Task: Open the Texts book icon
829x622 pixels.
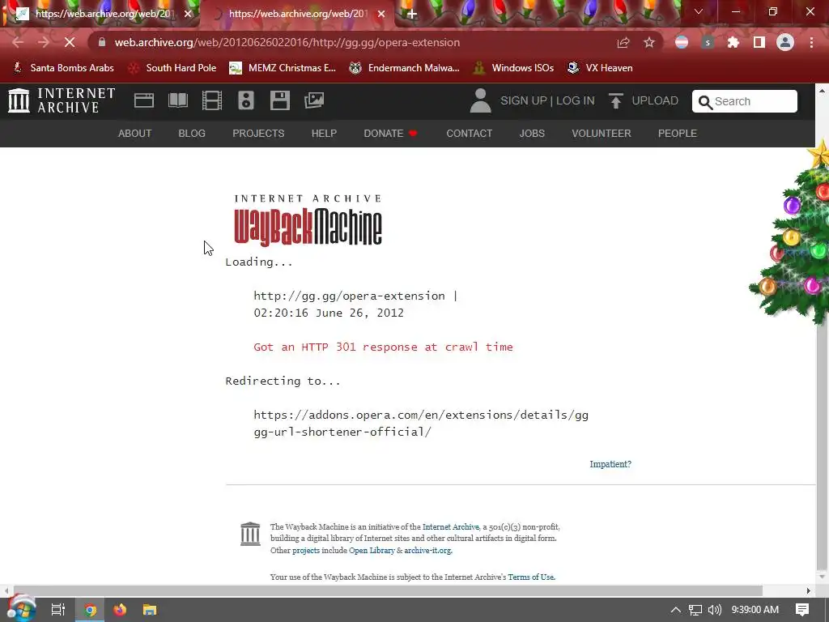Action: (x=178, y=100)
